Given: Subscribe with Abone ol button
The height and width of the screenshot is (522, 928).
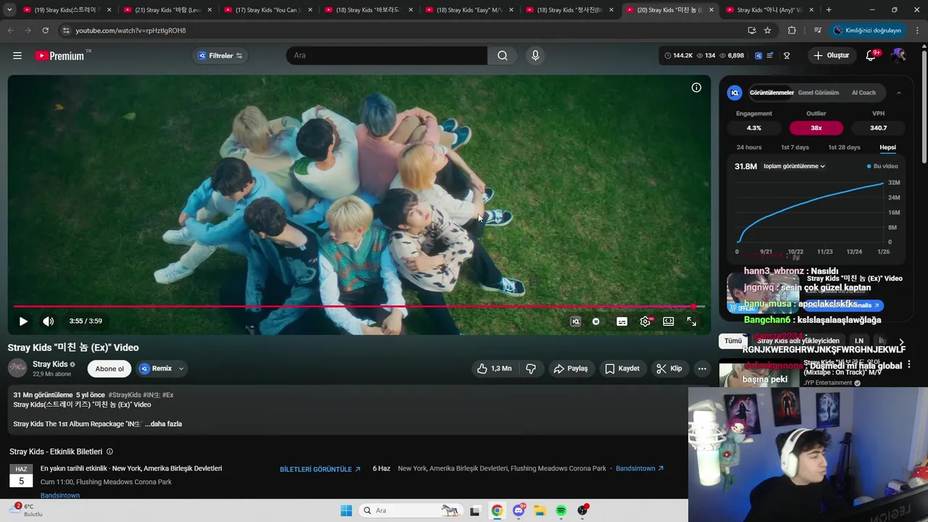Looking at the screenshot, I should click(x=109, y=368).
